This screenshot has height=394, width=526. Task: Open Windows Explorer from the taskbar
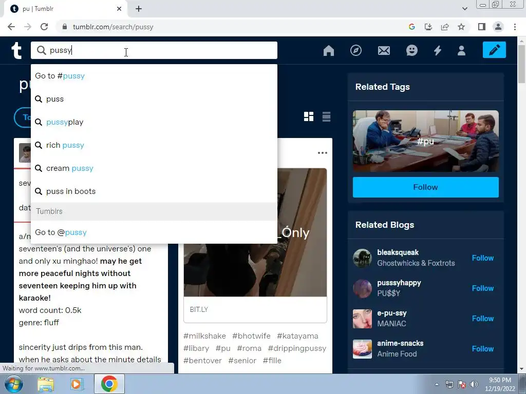pyautogui.click(x=46, y=384)
